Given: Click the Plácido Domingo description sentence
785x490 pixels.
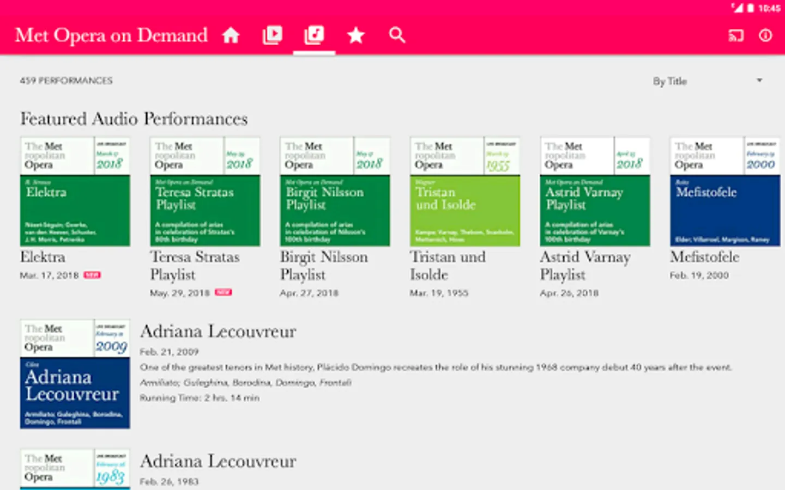Looking at the screenshot, I should tap(436, 367).
